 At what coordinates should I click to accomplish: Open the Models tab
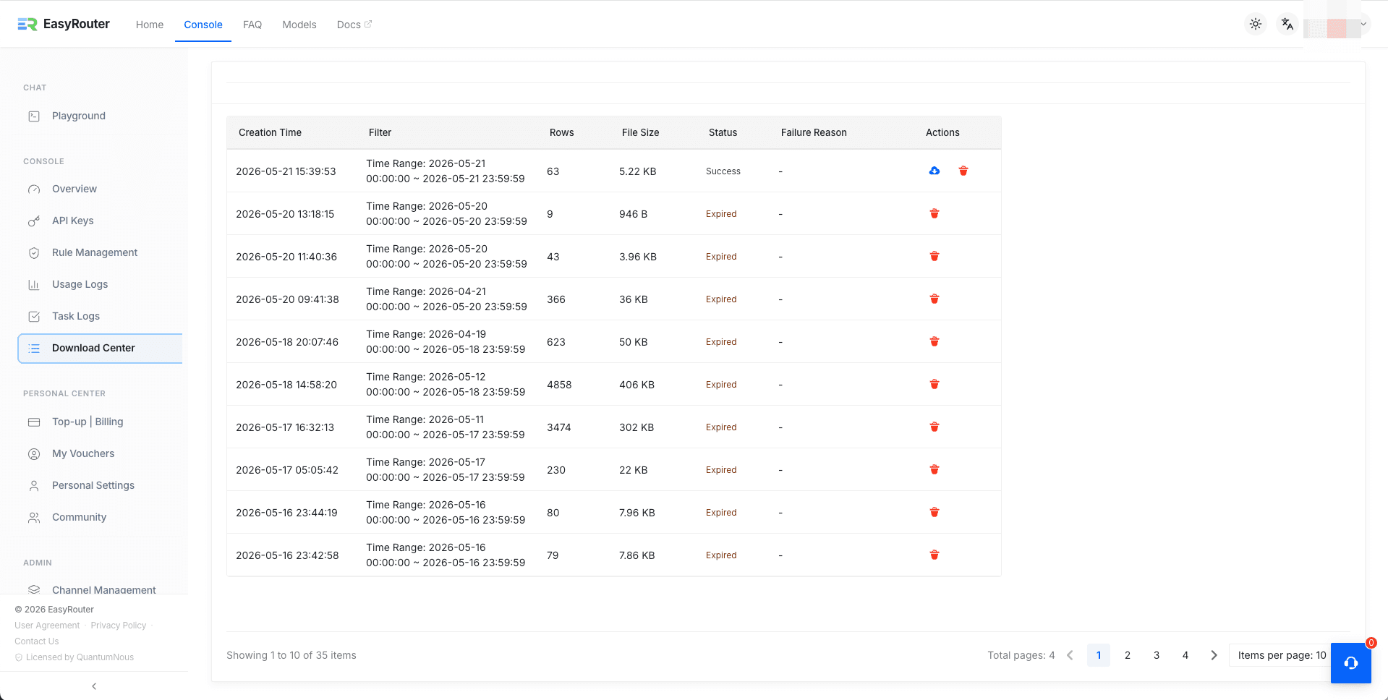tap(299, 25)
